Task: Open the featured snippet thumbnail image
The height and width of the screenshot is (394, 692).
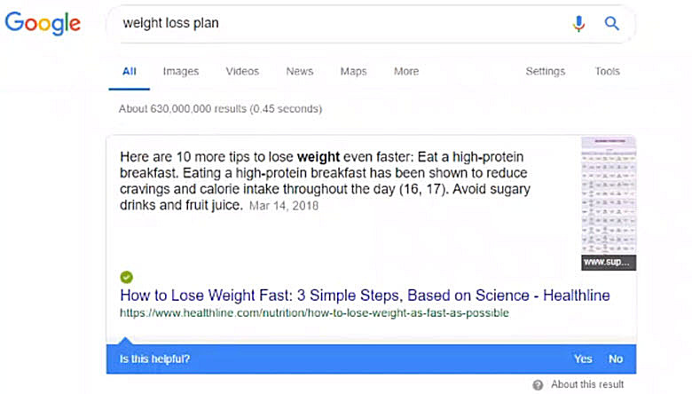Action: [x=609, y=202]
